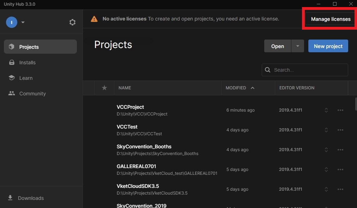Viewport: 357px width, 208px height.
Task: Change editor version selector for VCCProject
Action: click(326, 110)
